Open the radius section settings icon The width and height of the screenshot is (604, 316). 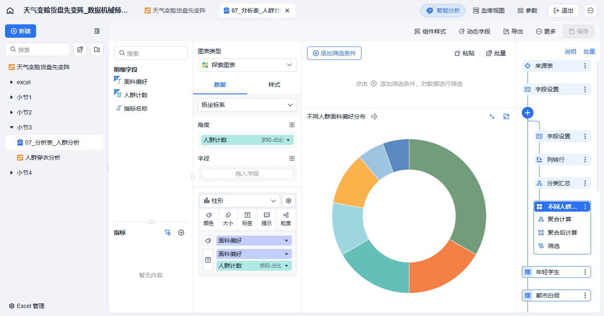[292, 158]
